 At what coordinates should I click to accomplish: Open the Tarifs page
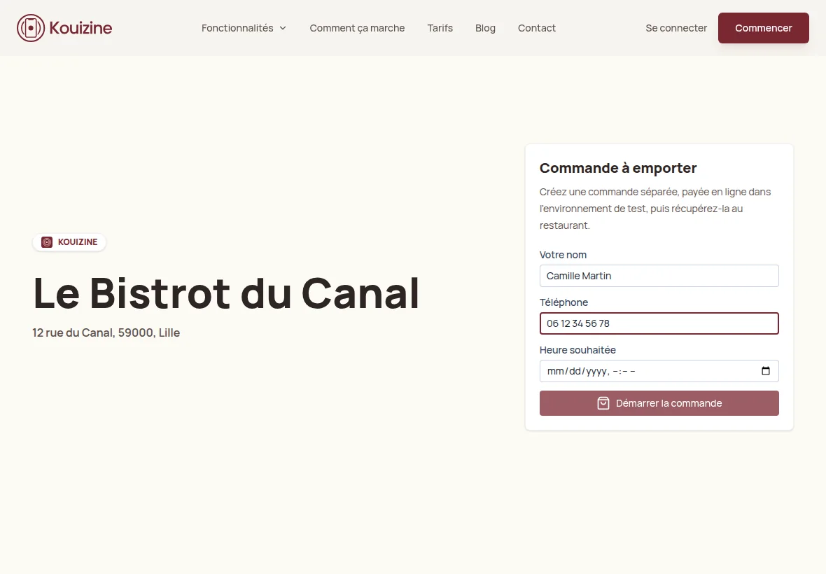[x=440, y=28]
